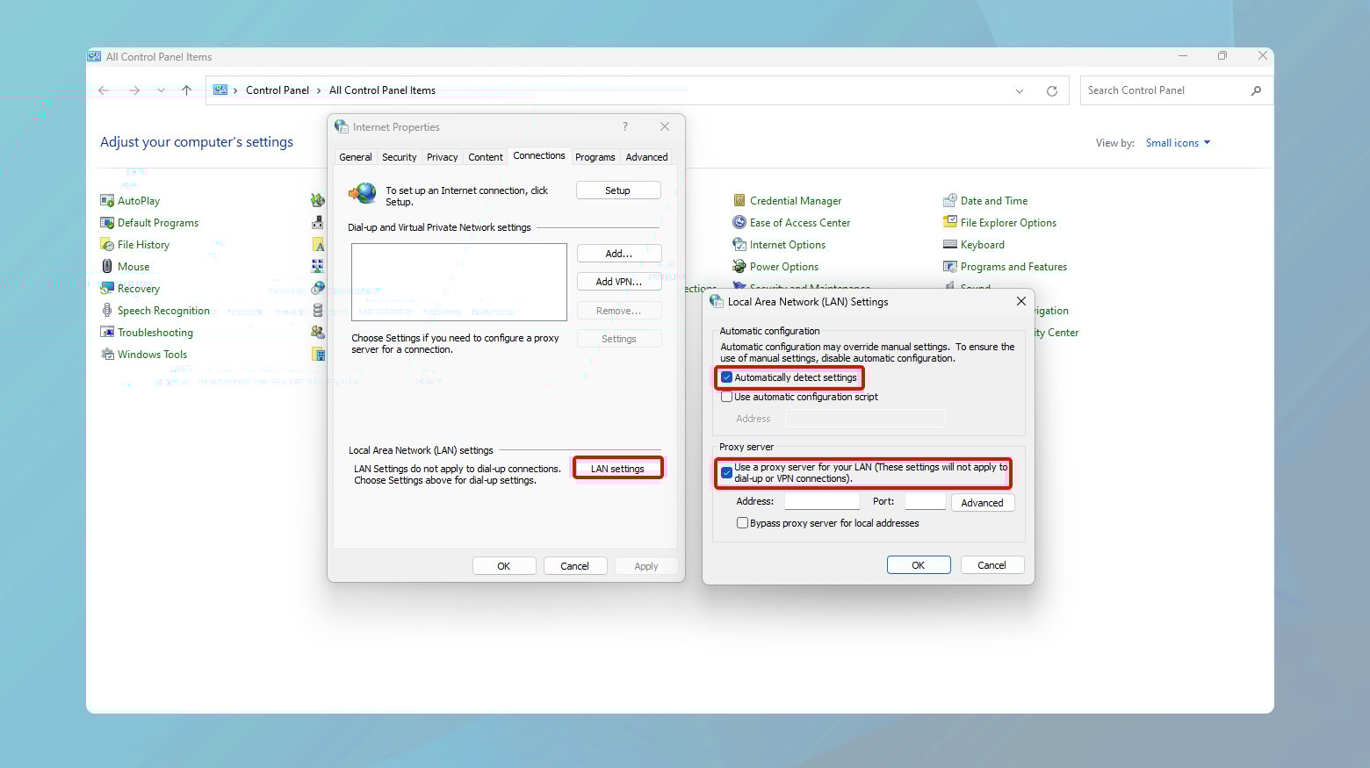Switch to the Advanced tab
Viewport: 1370px width, 768px height.
(x=646, y=157)
